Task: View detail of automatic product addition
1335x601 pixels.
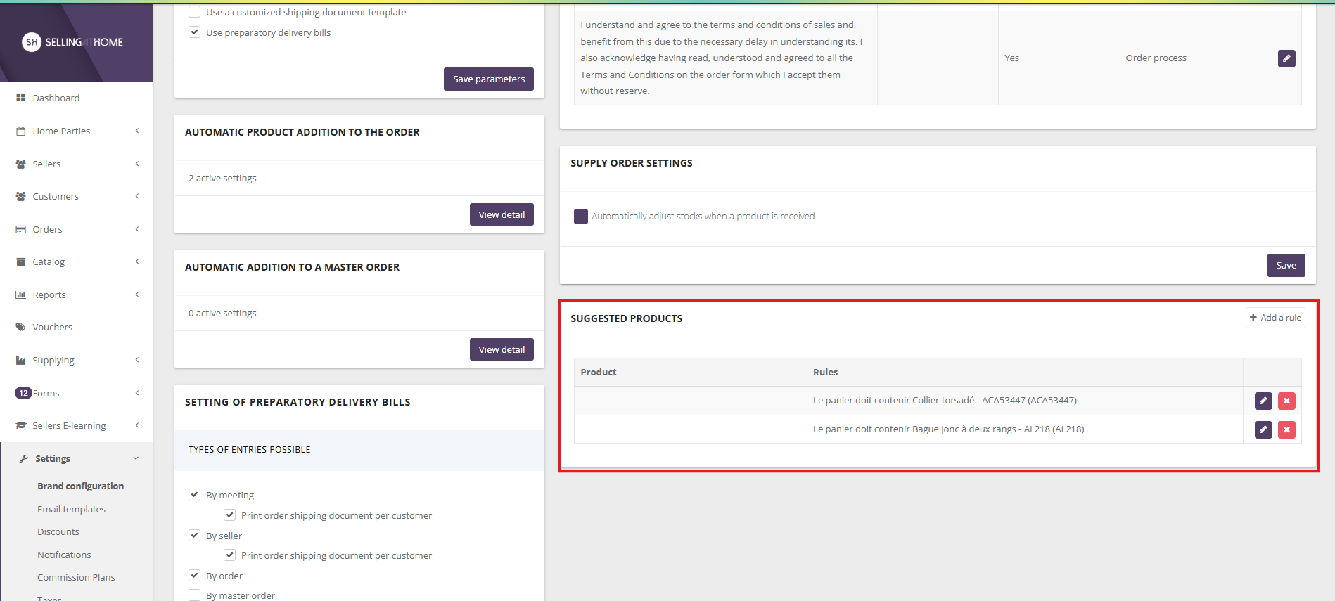Action: 501,214
